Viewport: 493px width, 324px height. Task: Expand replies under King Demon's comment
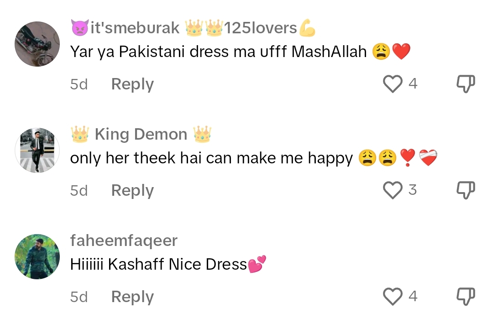click(x=132, y=190)
